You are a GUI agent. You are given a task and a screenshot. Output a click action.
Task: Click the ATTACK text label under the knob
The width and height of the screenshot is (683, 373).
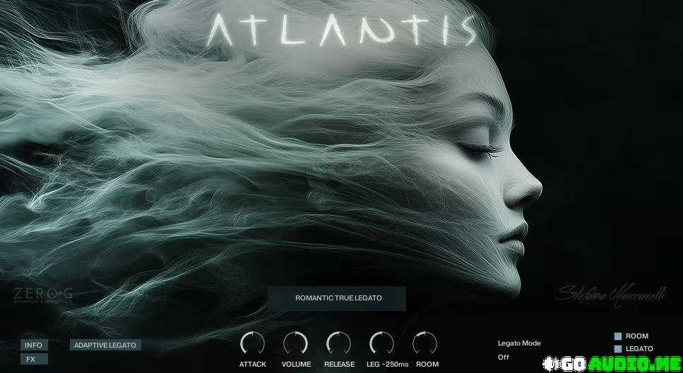click(252, 365)
